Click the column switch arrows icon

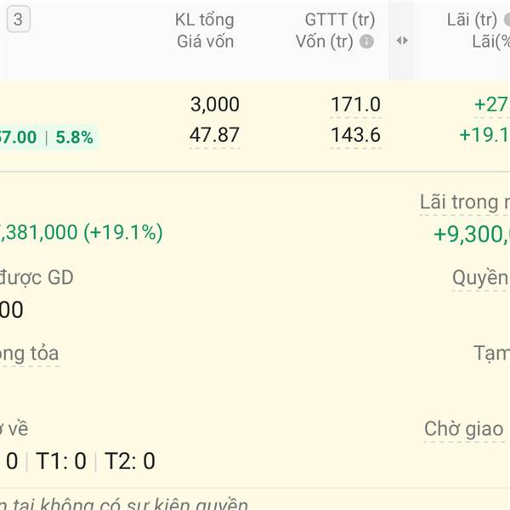point(402,41)
